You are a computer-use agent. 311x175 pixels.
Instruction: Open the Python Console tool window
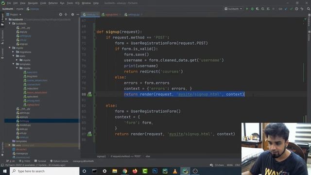click(59, 161)
